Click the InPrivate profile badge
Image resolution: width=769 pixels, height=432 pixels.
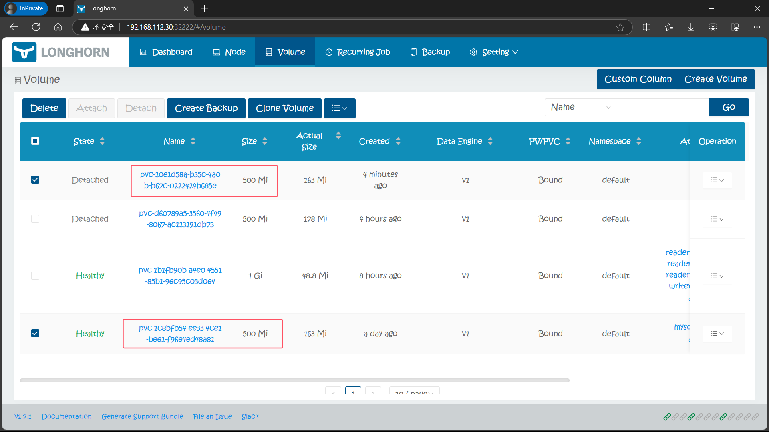pyautogui.click(x=26, y=8)
